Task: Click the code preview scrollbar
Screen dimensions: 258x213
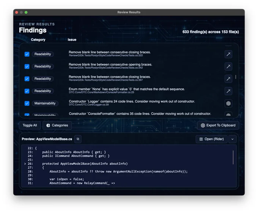Action: point(233,157)
